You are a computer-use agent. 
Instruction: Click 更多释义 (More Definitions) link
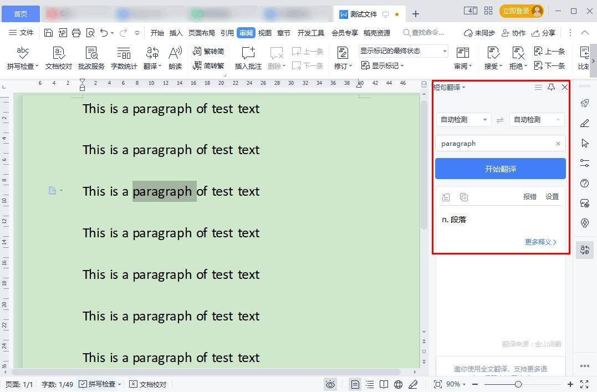[540, 242]
